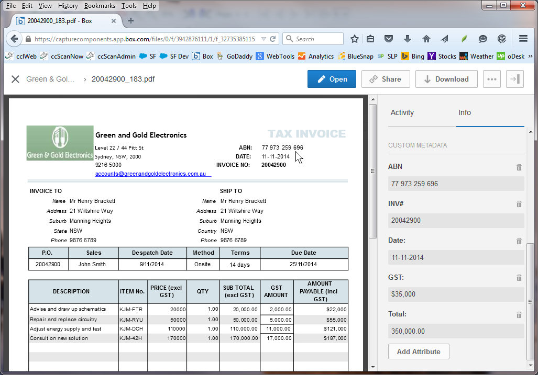
Task: Open the File menu
Action: point(11,5)
